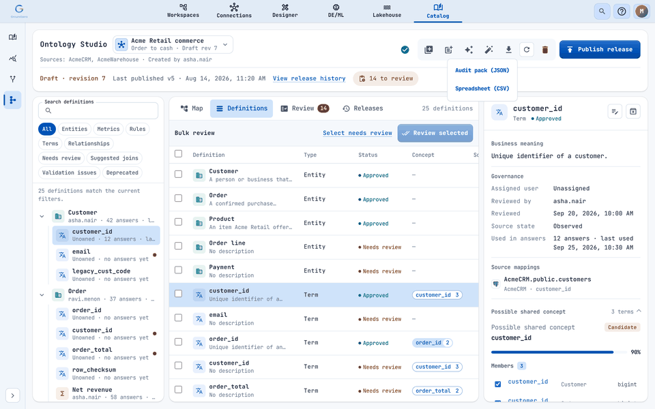Uncheck the customer_id member in shared concept
The height and width of the screenshot is (409, 655).
pos(497,384)
